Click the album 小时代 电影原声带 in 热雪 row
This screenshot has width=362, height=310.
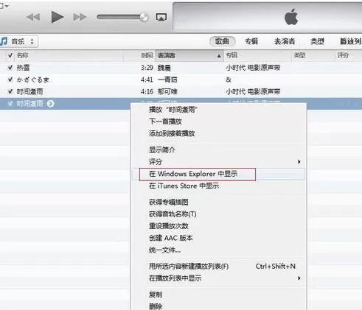(253, 68)
